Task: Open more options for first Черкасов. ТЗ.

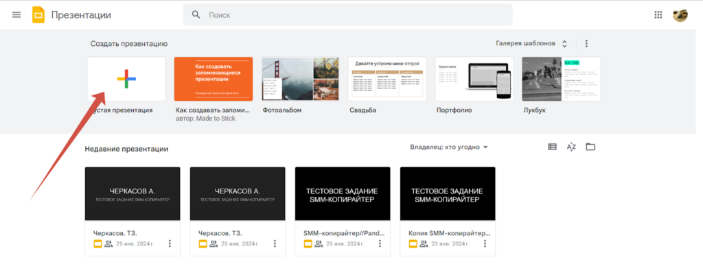Action: pos(170,243)
